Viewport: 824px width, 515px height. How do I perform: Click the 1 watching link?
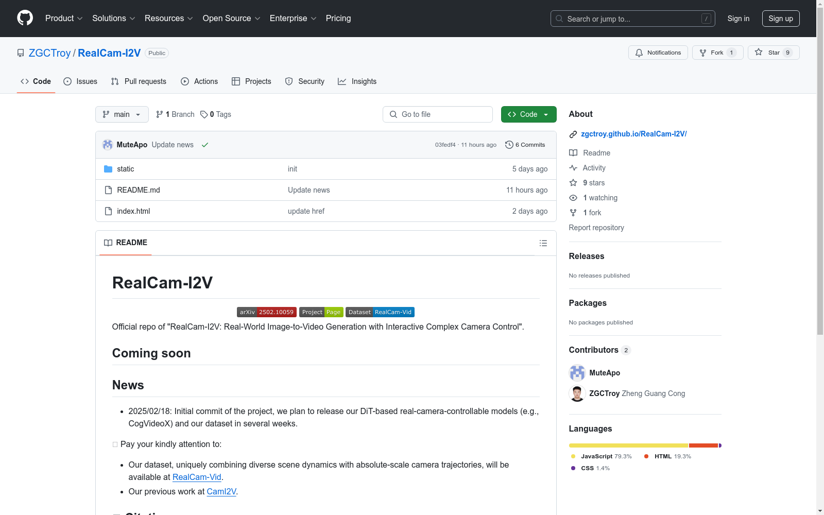coord(600,198)
